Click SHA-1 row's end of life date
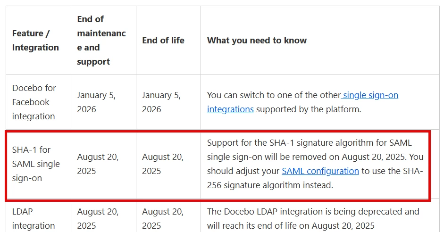 [163, 164]
